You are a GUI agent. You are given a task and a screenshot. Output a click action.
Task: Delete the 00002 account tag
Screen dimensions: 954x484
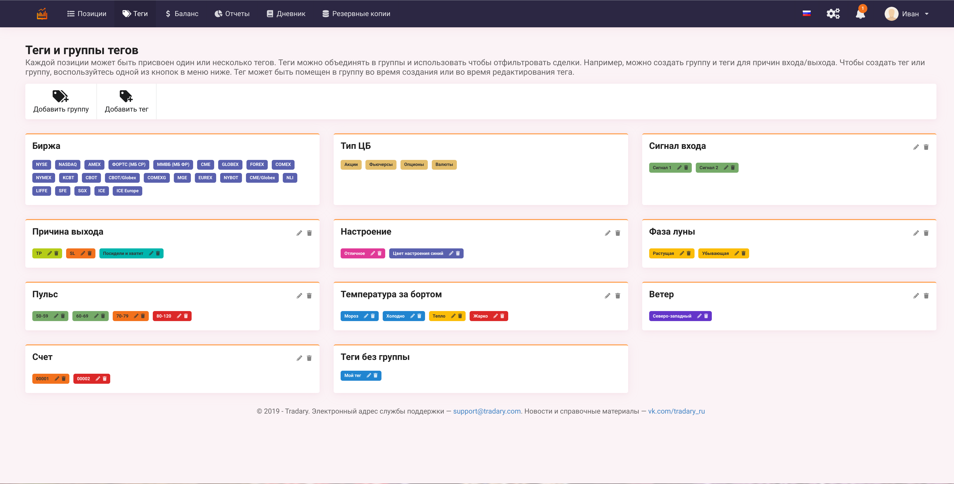(x=104, y=379)
